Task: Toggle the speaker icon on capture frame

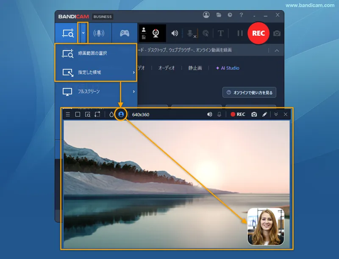Action: pyautogui.click(x=209, y=114)
